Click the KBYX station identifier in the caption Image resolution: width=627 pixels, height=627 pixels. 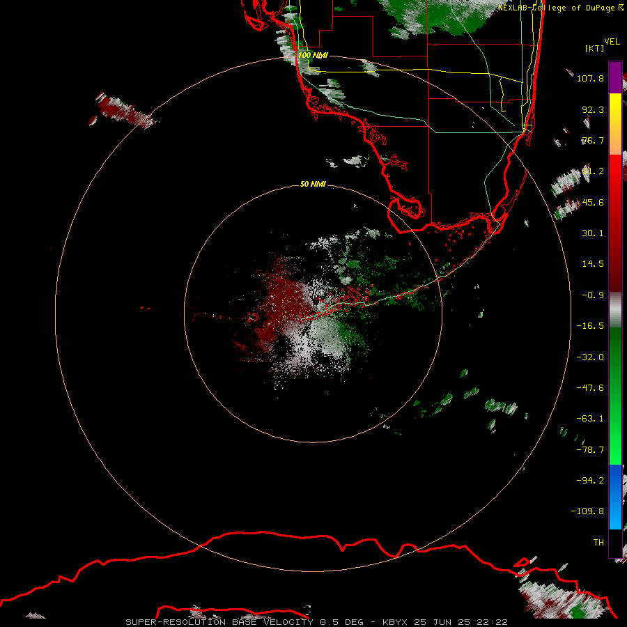point(395,622)
